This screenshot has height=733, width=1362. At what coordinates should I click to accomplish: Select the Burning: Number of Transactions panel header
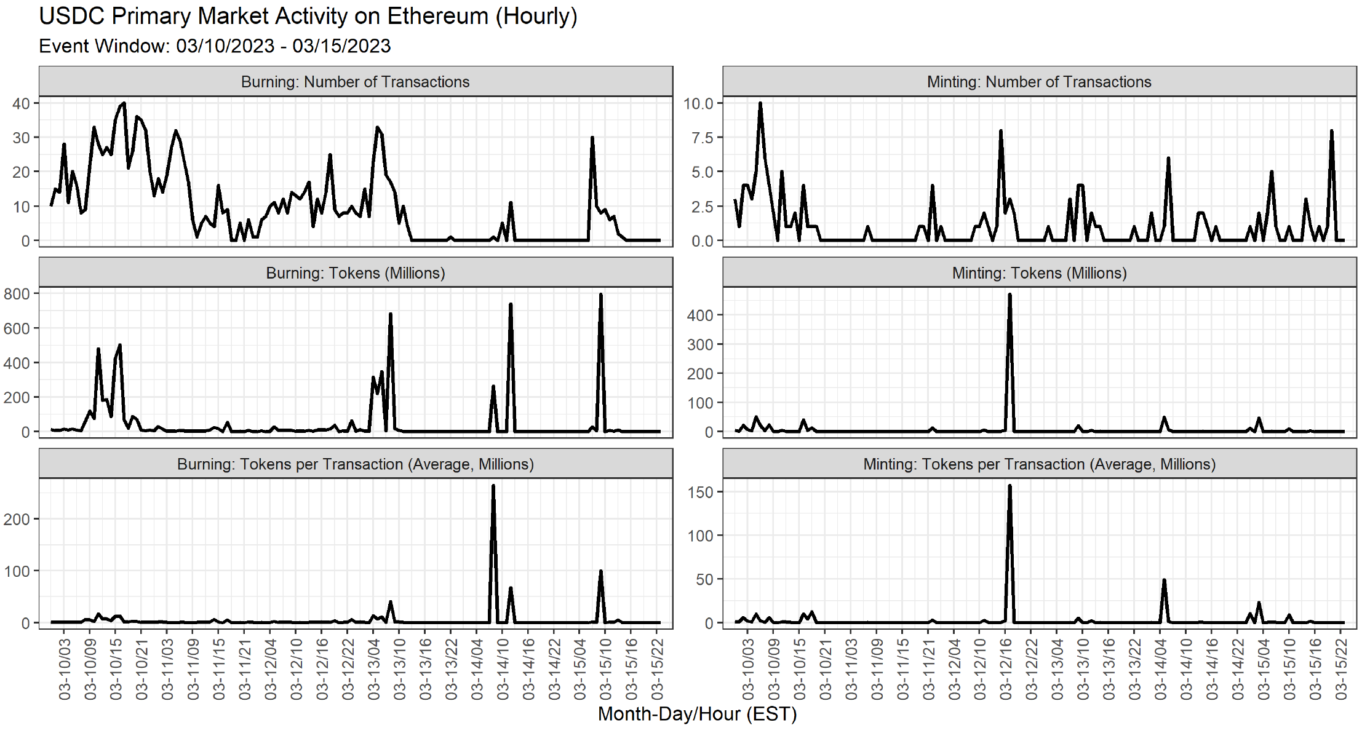click(x=356, y=82)
